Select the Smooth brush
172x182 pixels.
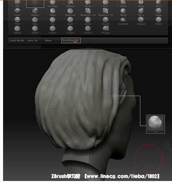coord(106,21)
